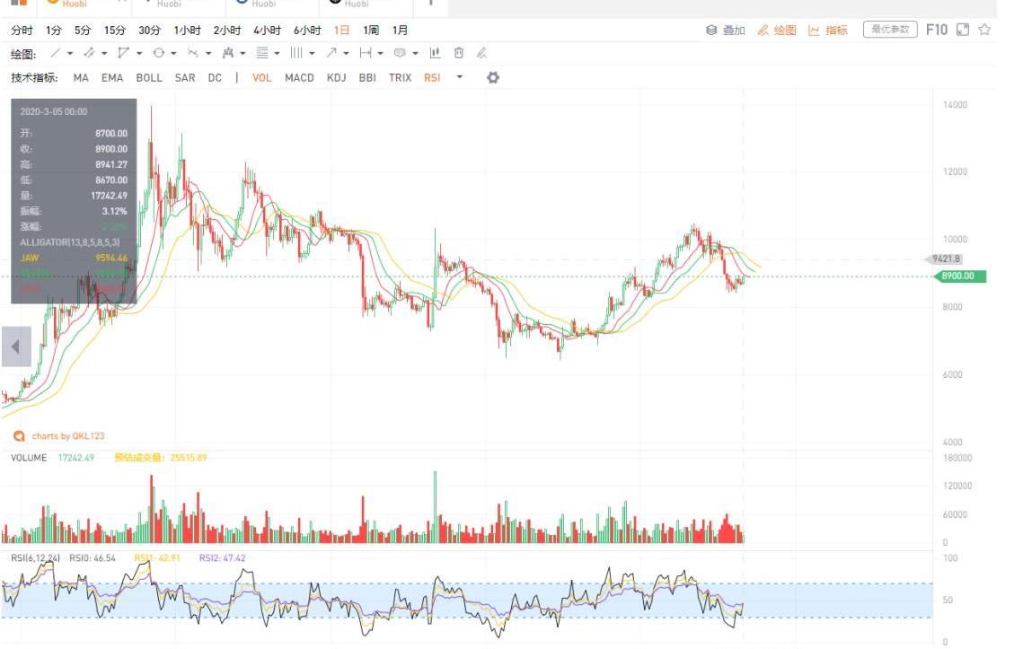
Task: Select the trend line drawing tool
Action: click(56, 54)
